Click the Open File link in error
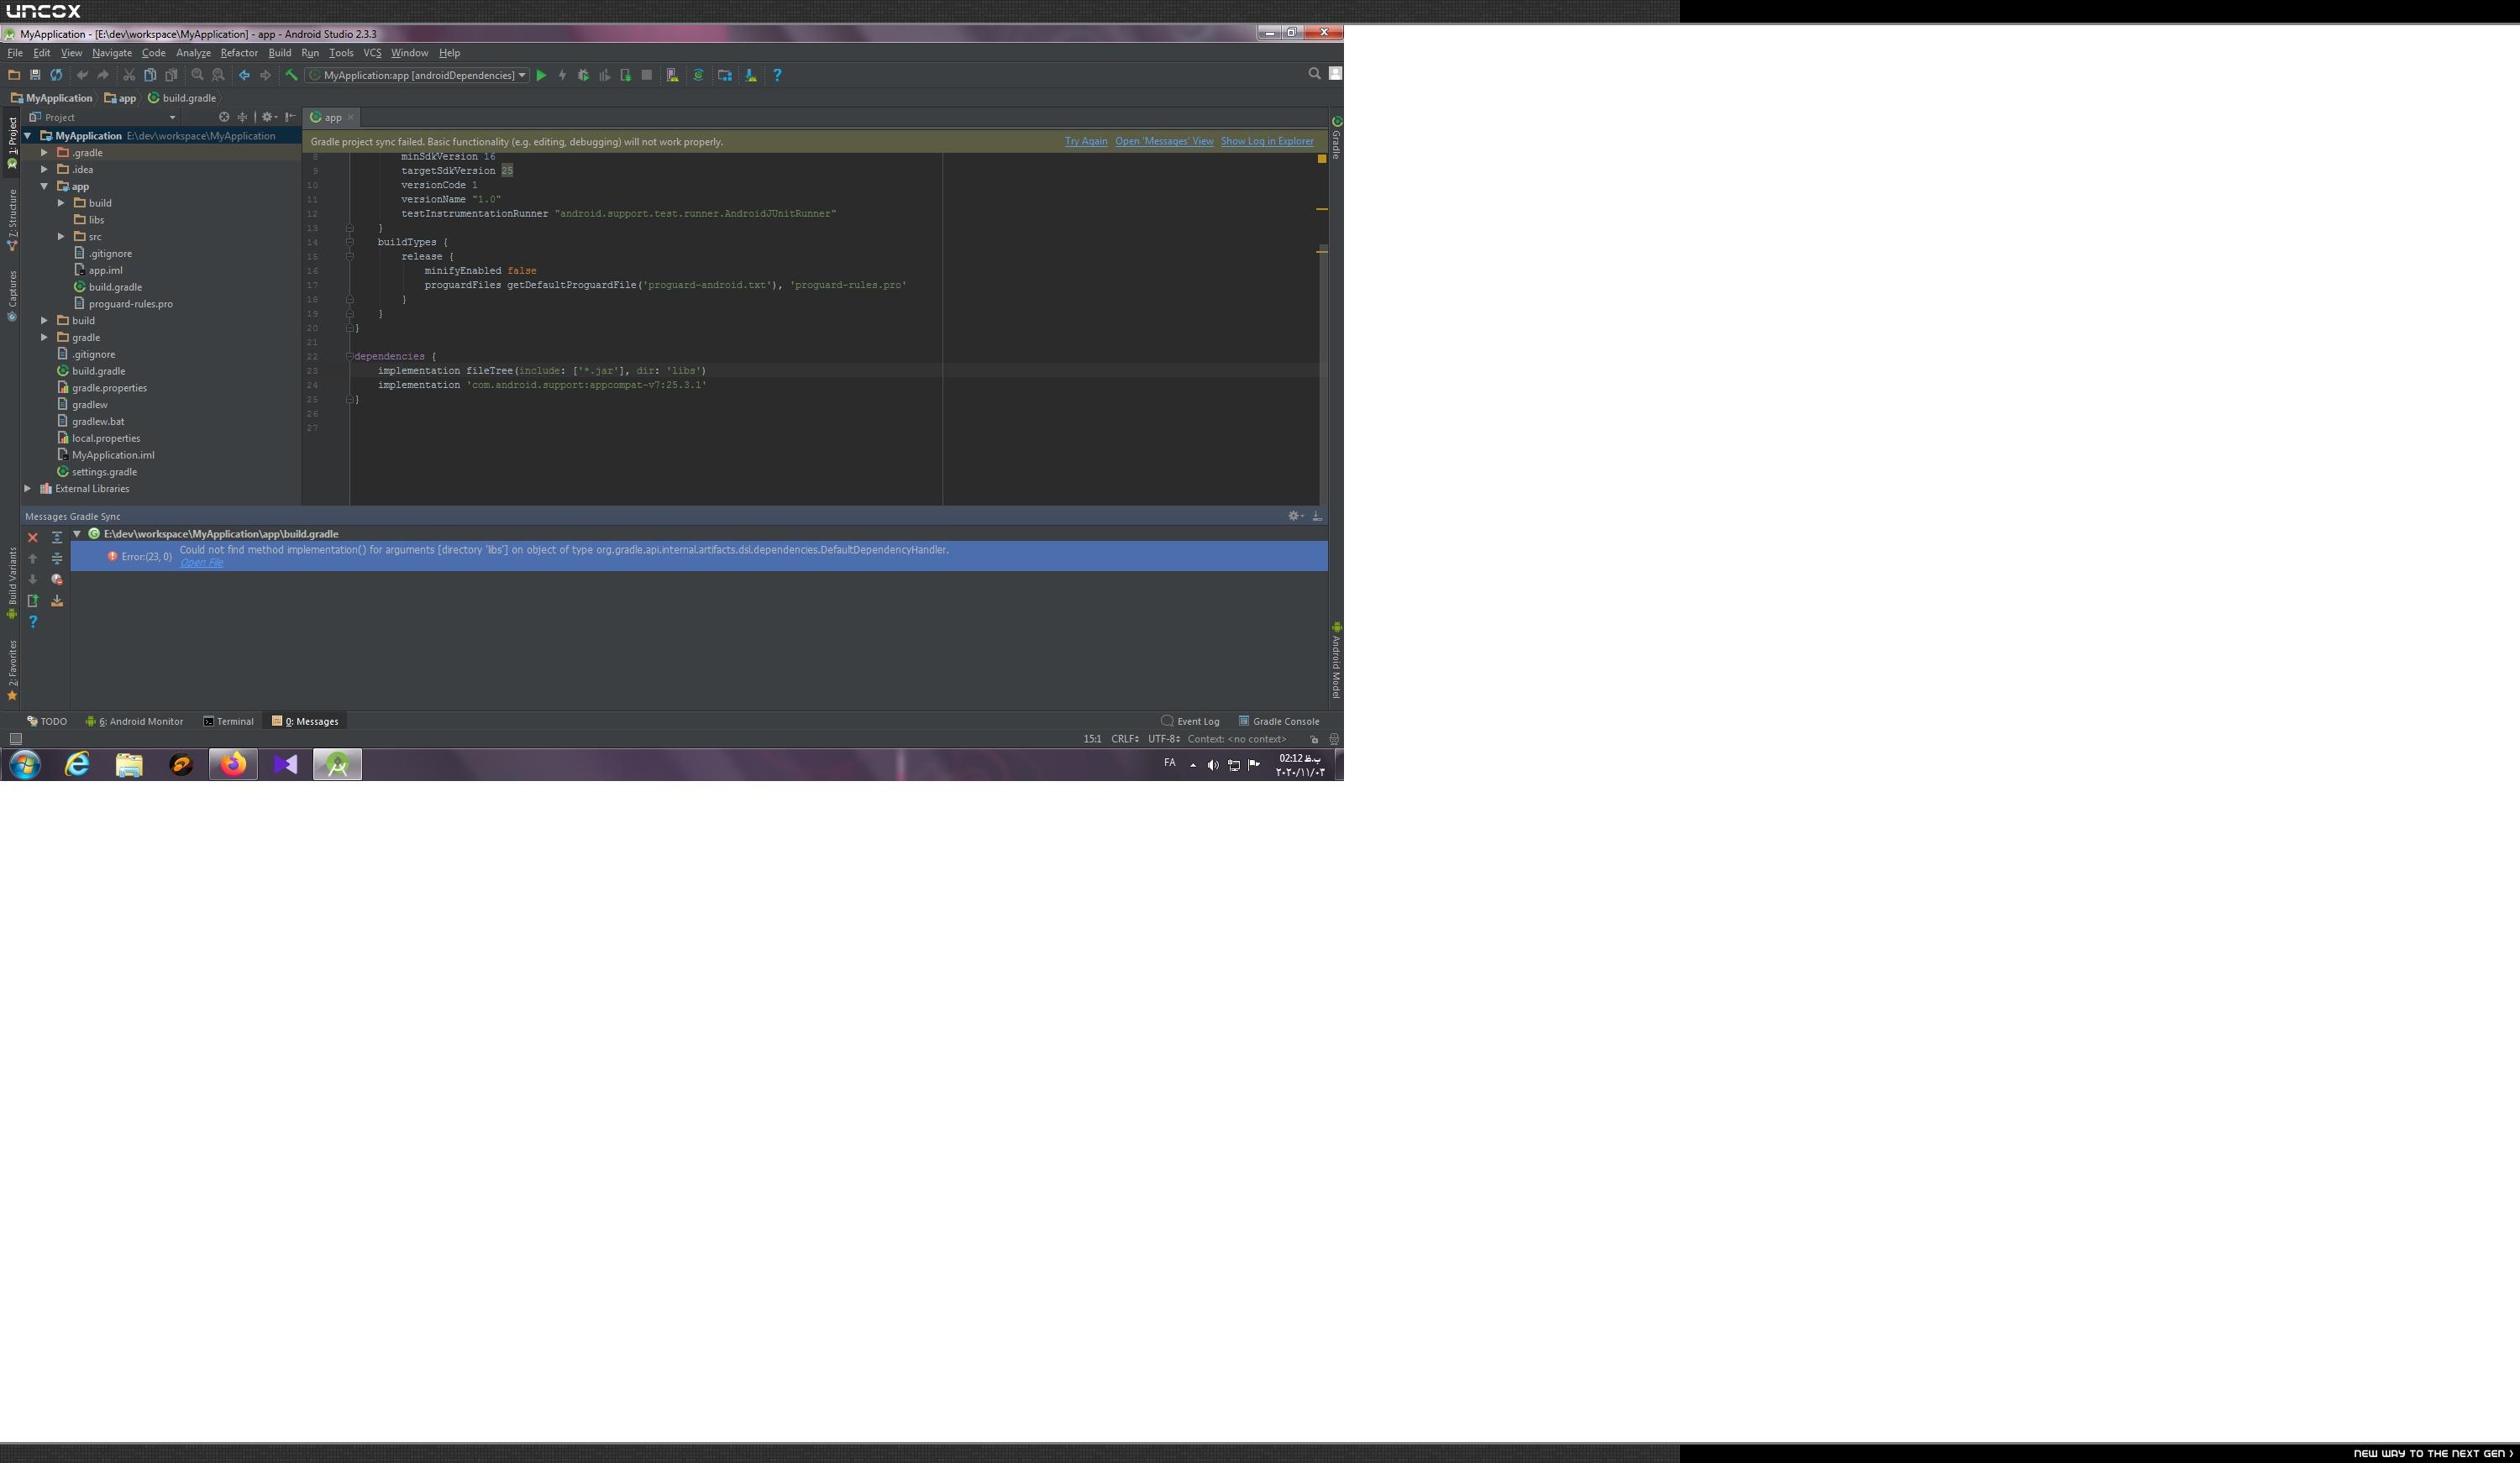Screen dimensions: 2520x1463 [201, 563]
